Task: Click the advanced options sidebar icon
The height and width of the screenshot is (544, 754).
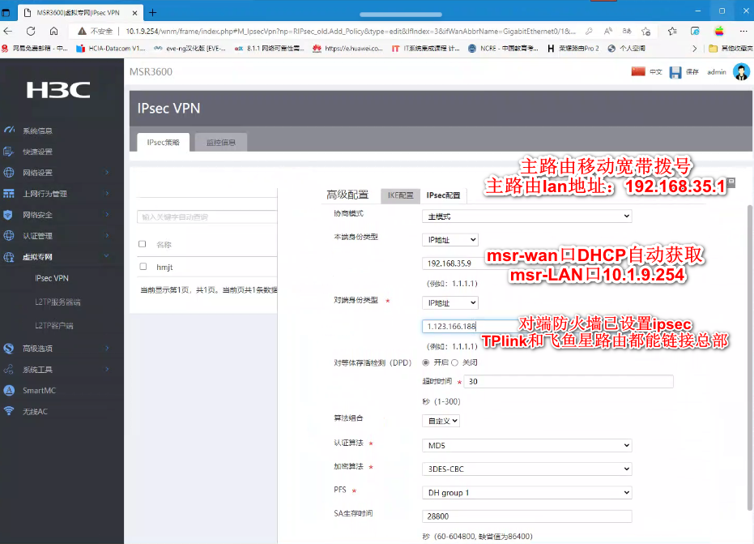Action: tap(9, 348)
